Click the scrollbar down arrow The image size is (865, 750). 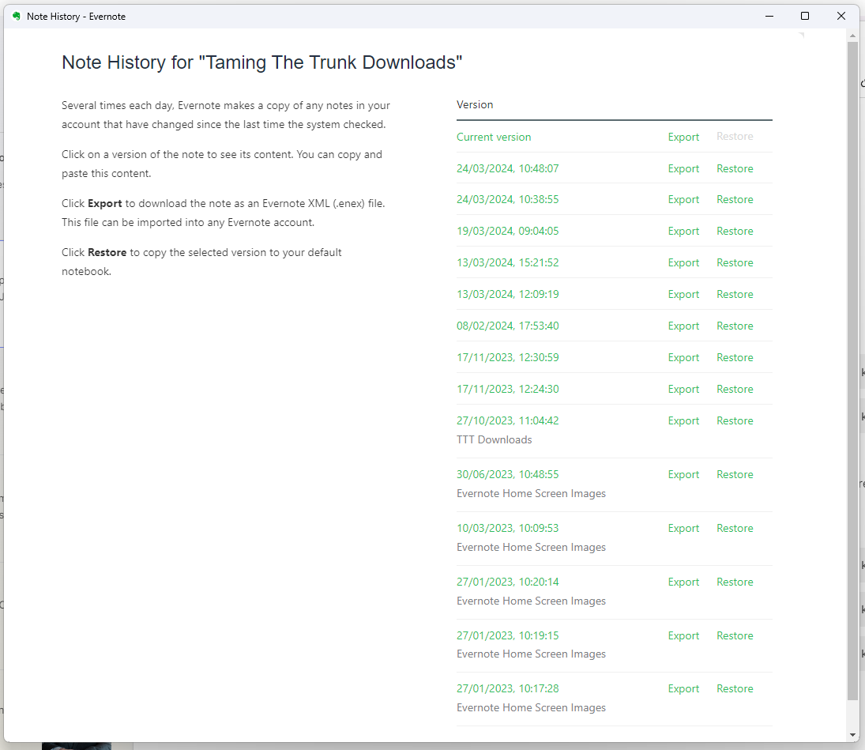pos(852,734)
